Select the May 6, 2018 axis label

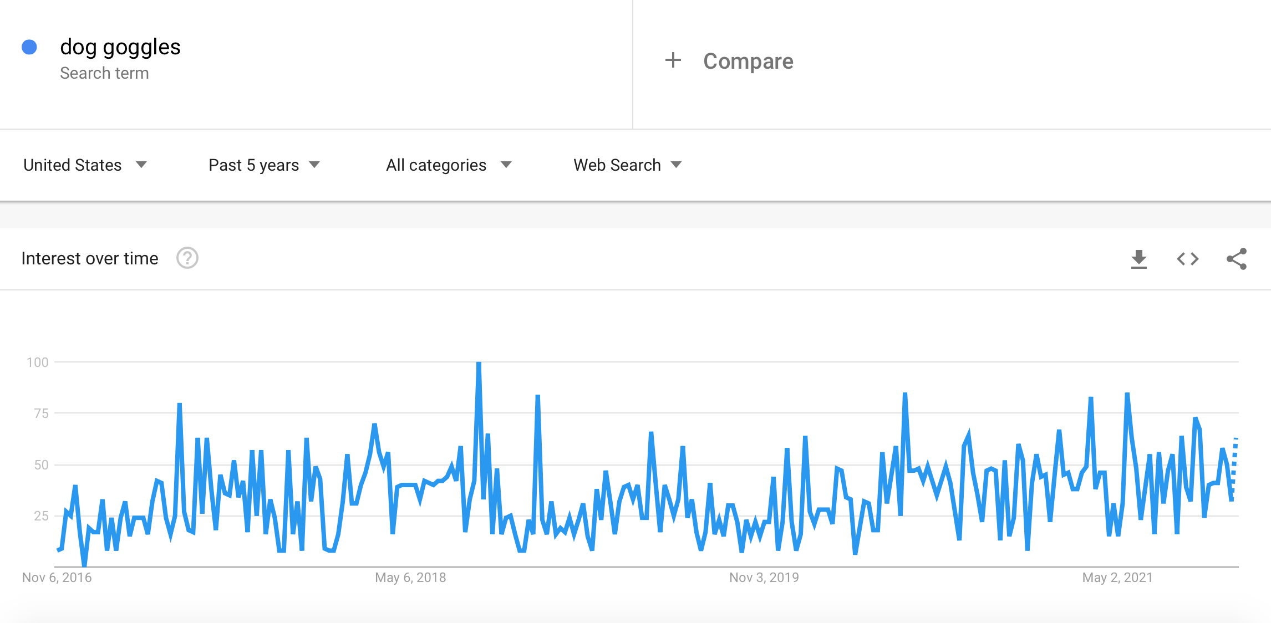tap(410, 578)
